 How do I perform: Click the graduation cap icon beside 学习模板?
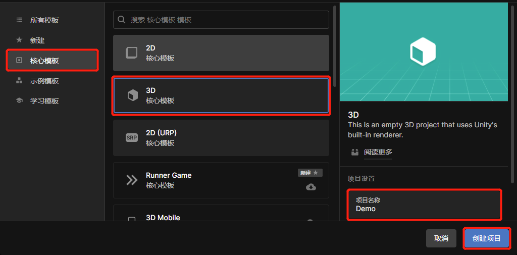click(19, 100)
